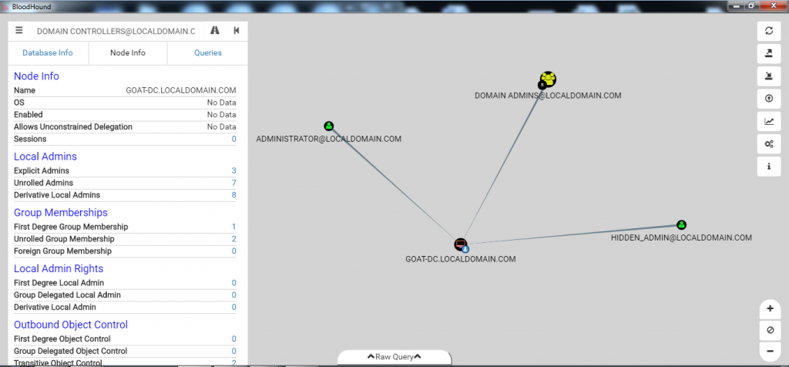Change layout type via chart icon

pos(768,121)
